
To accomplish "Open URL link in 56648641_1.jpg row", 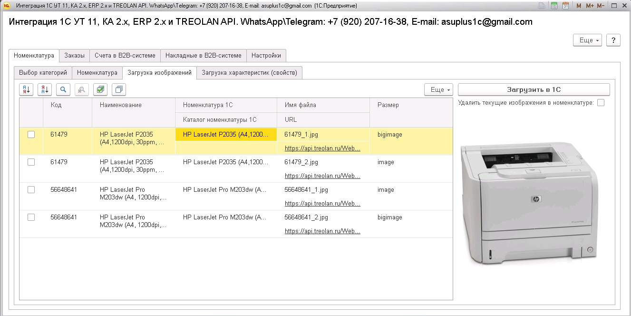I will pyautogui.click(x=322, y=203).
